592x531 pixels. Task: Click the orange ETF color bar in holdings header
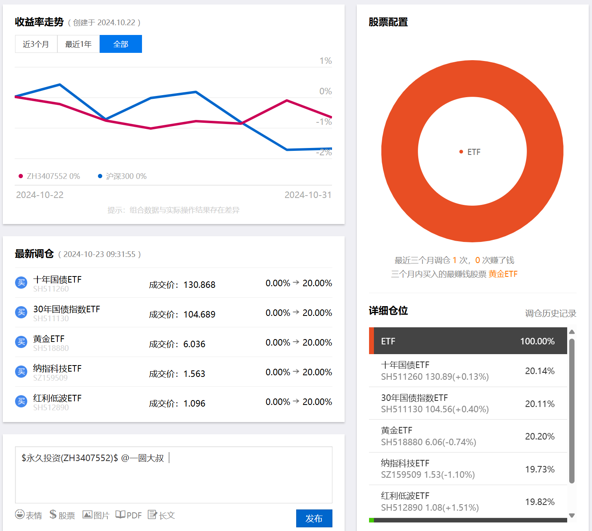(x=371, y=341)
